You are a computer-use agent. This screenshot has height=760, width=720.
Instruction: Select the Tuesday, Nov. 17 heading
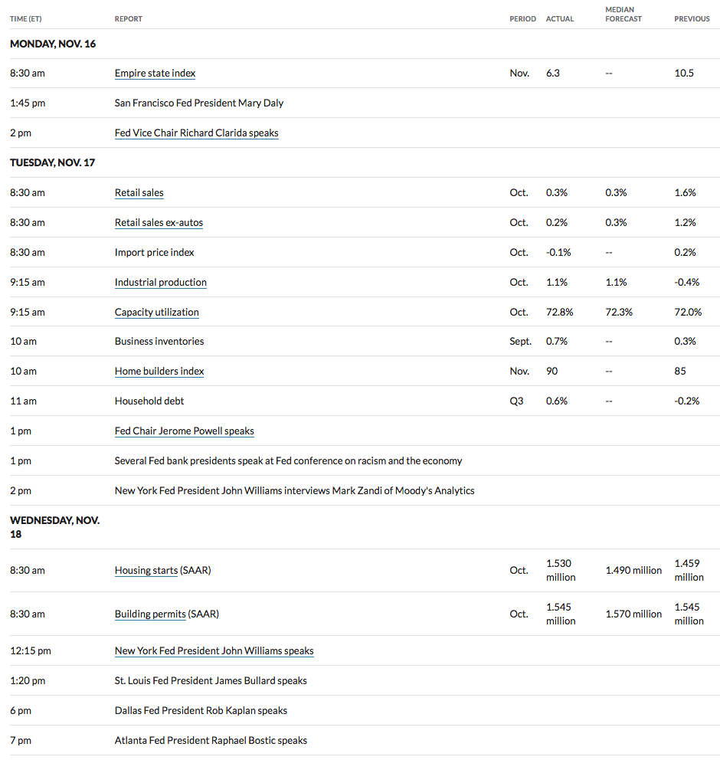pos(52,163)
